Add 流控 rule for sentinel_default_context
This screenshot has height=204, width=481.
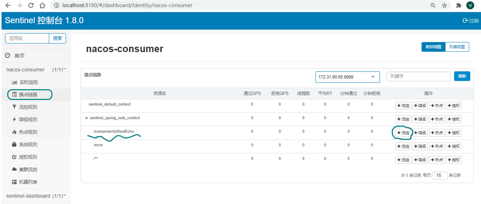click(403, 106)
